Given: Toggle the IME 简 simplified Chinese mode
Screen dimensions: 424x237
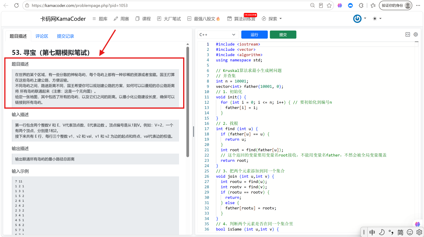Looking at the screenshot, I should [x=400, y=232].
